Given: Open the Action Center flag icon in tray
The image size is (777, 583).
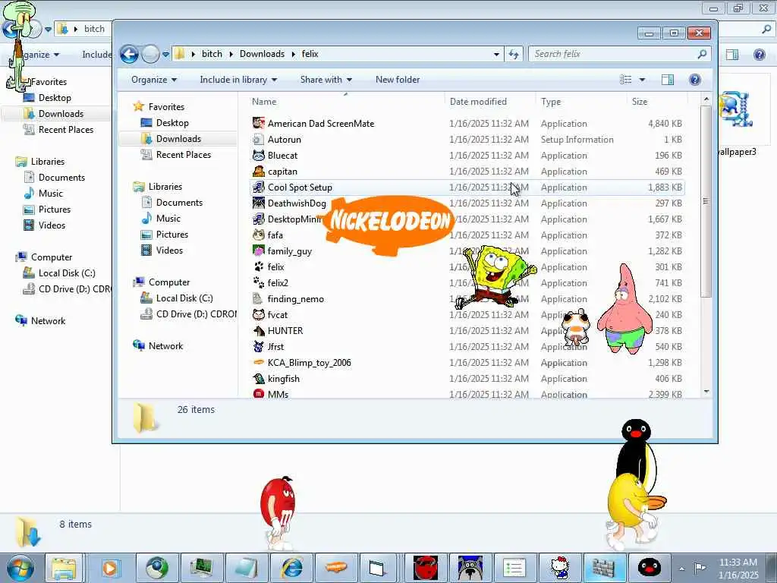Looking at the screenshot, I should point(700,568).
